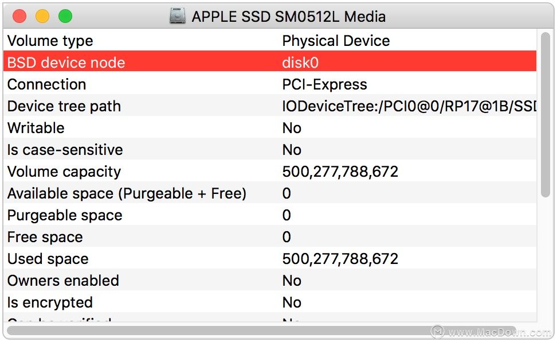The width and height of the screenshot is (557, 342).
Task: Click the Used space value 500,277,788,672
Action: (340, 259)
